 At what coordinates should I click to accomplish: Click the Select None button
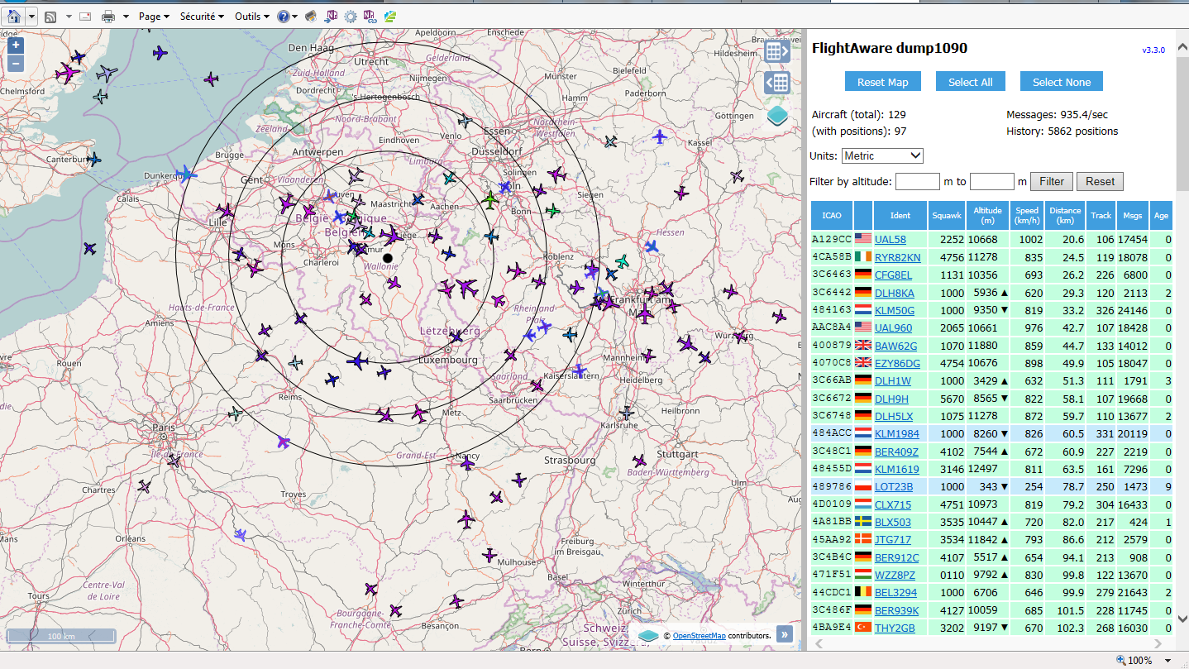[x=1062, y=82]
